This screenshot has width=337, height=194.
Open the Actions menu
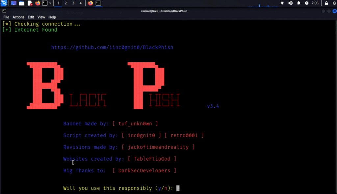coord(18,17)
